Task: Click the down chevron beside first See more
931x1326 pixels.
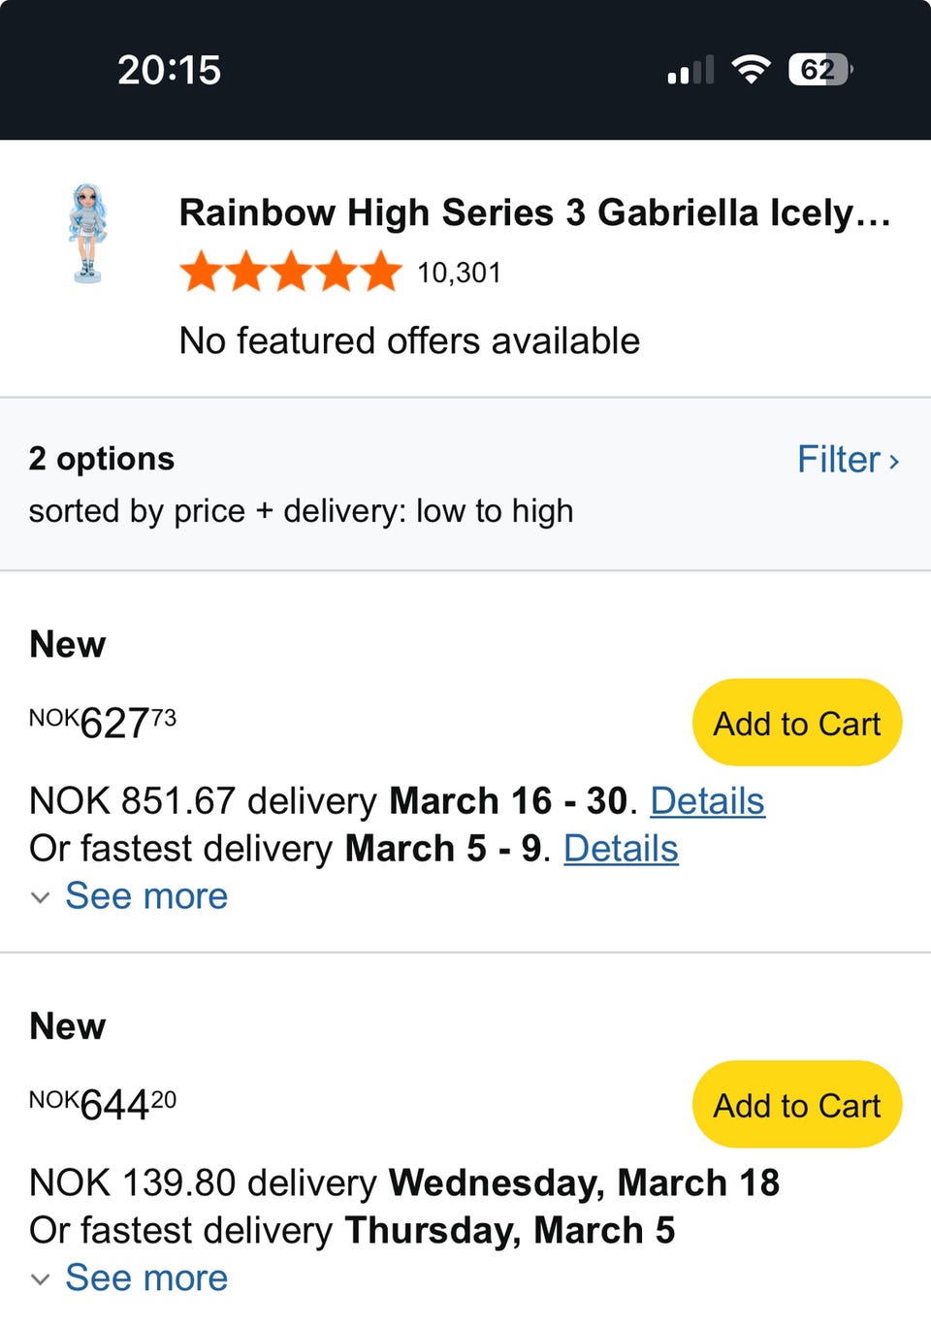Action: [x=40, y=897]
